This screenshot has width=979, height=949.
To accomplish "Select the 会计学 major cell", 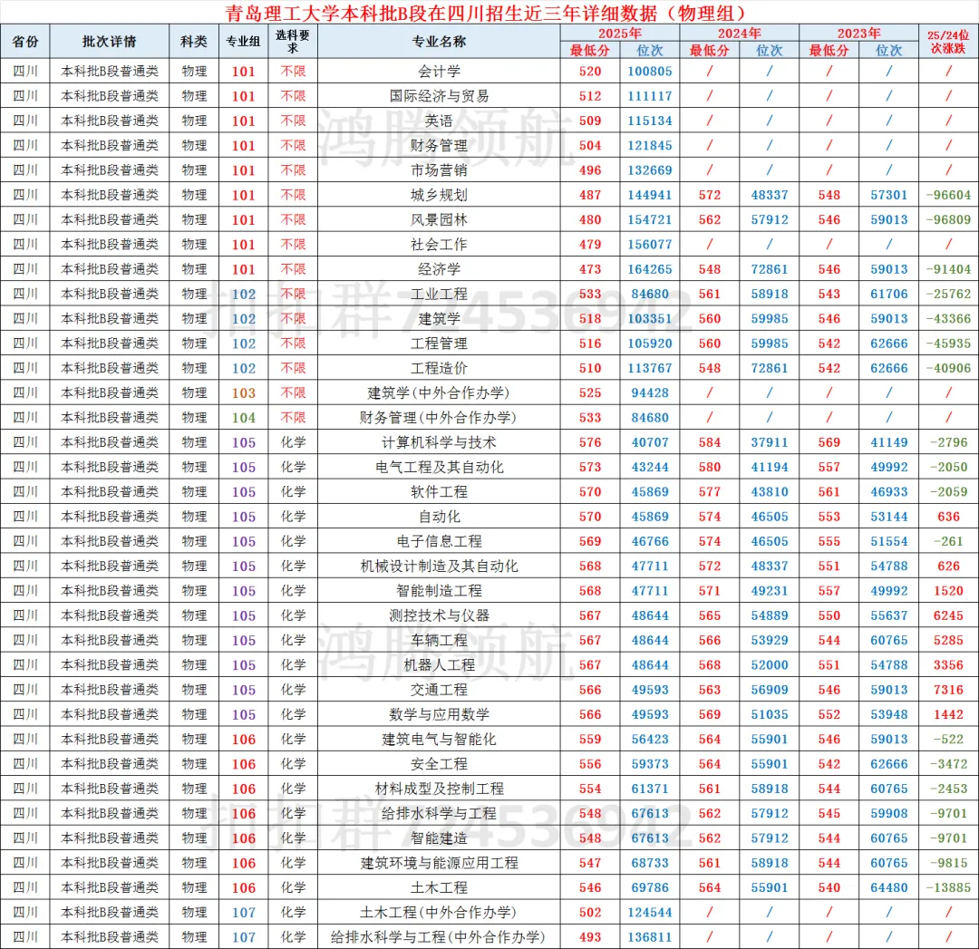I will tap(439, 72).
